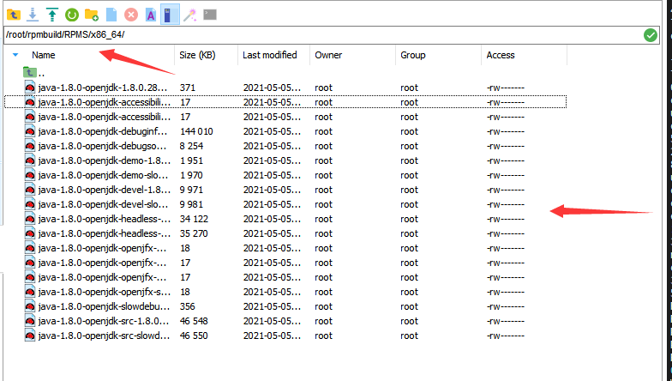Screen dimensions: 672x381
Task: Open the parent '..' folder entry
Action: [x=41, y=73]
